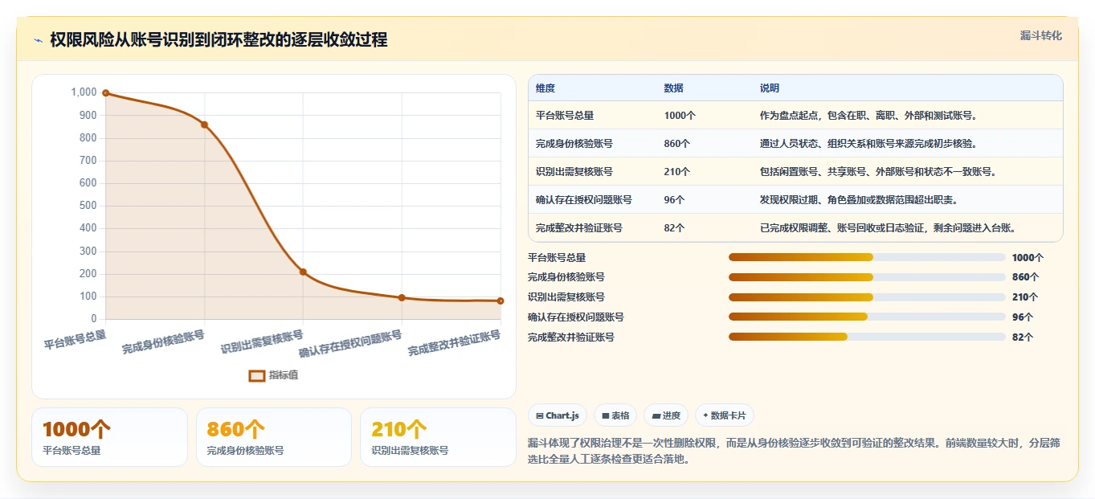Viewport: 1095px width, 499px height.
Task: Click the 210个 table cell
Action: [x=677, y=172]
